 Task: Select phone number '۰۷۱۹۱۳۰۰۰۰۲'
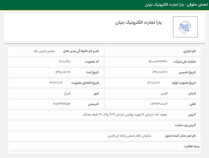point(159,104)
